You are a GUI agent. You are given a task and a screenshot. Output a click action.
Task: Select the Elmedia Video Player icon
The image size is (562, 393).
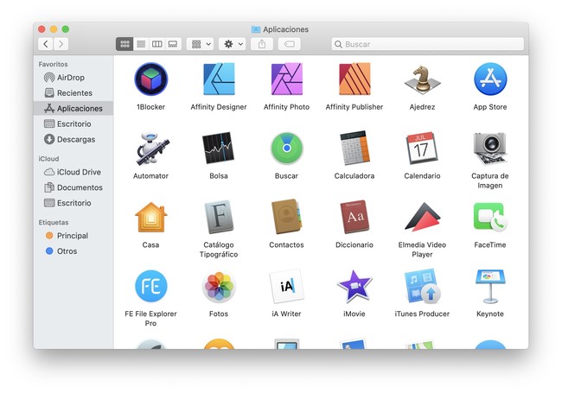422,217
